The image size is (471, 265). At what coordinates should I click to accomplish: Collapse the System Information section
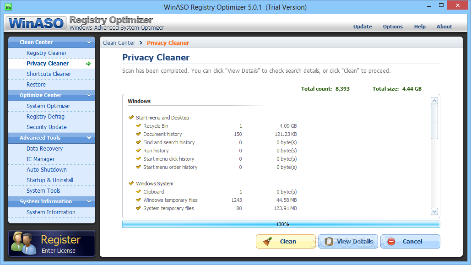89,201
